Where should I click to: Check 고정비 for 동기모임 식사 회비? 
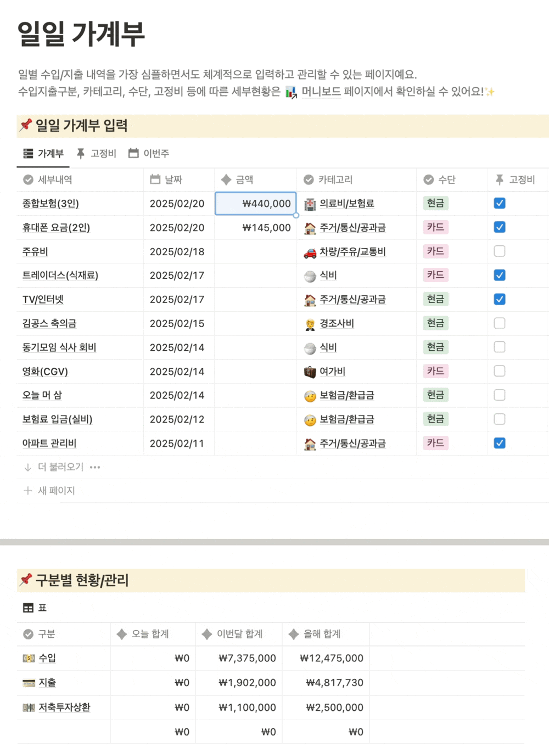[500, 347]
